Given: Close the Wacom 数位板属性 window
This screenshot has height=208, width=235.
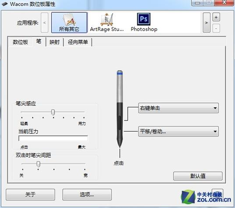Looking at the screenshot, I should pyautogui.click(x=224, y=2).
